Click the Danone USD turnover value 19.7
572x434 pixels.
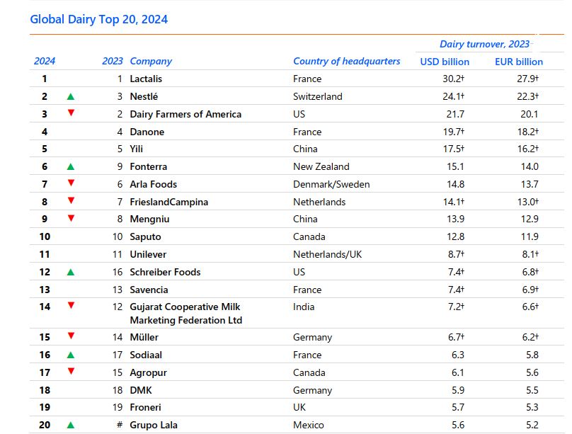click(452, 132)
